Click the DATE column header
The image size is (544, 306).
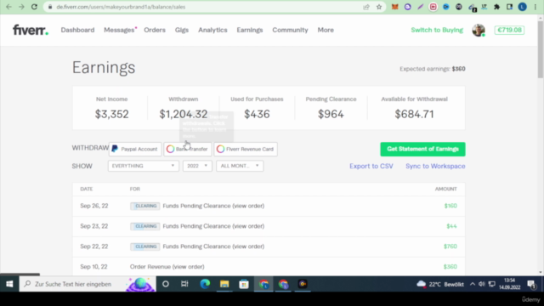coord(87,189)
